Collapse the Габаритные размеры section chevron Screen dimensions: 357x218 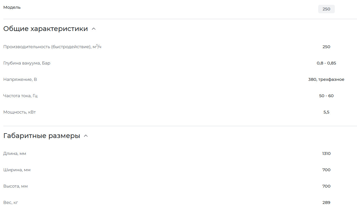pos(86,136)
